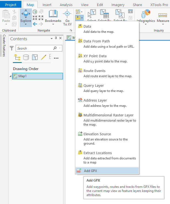Expand the Paste dropdown arrow
Image resolution: width=170 pixels, height=204 pixels.
tap(6, 24)
